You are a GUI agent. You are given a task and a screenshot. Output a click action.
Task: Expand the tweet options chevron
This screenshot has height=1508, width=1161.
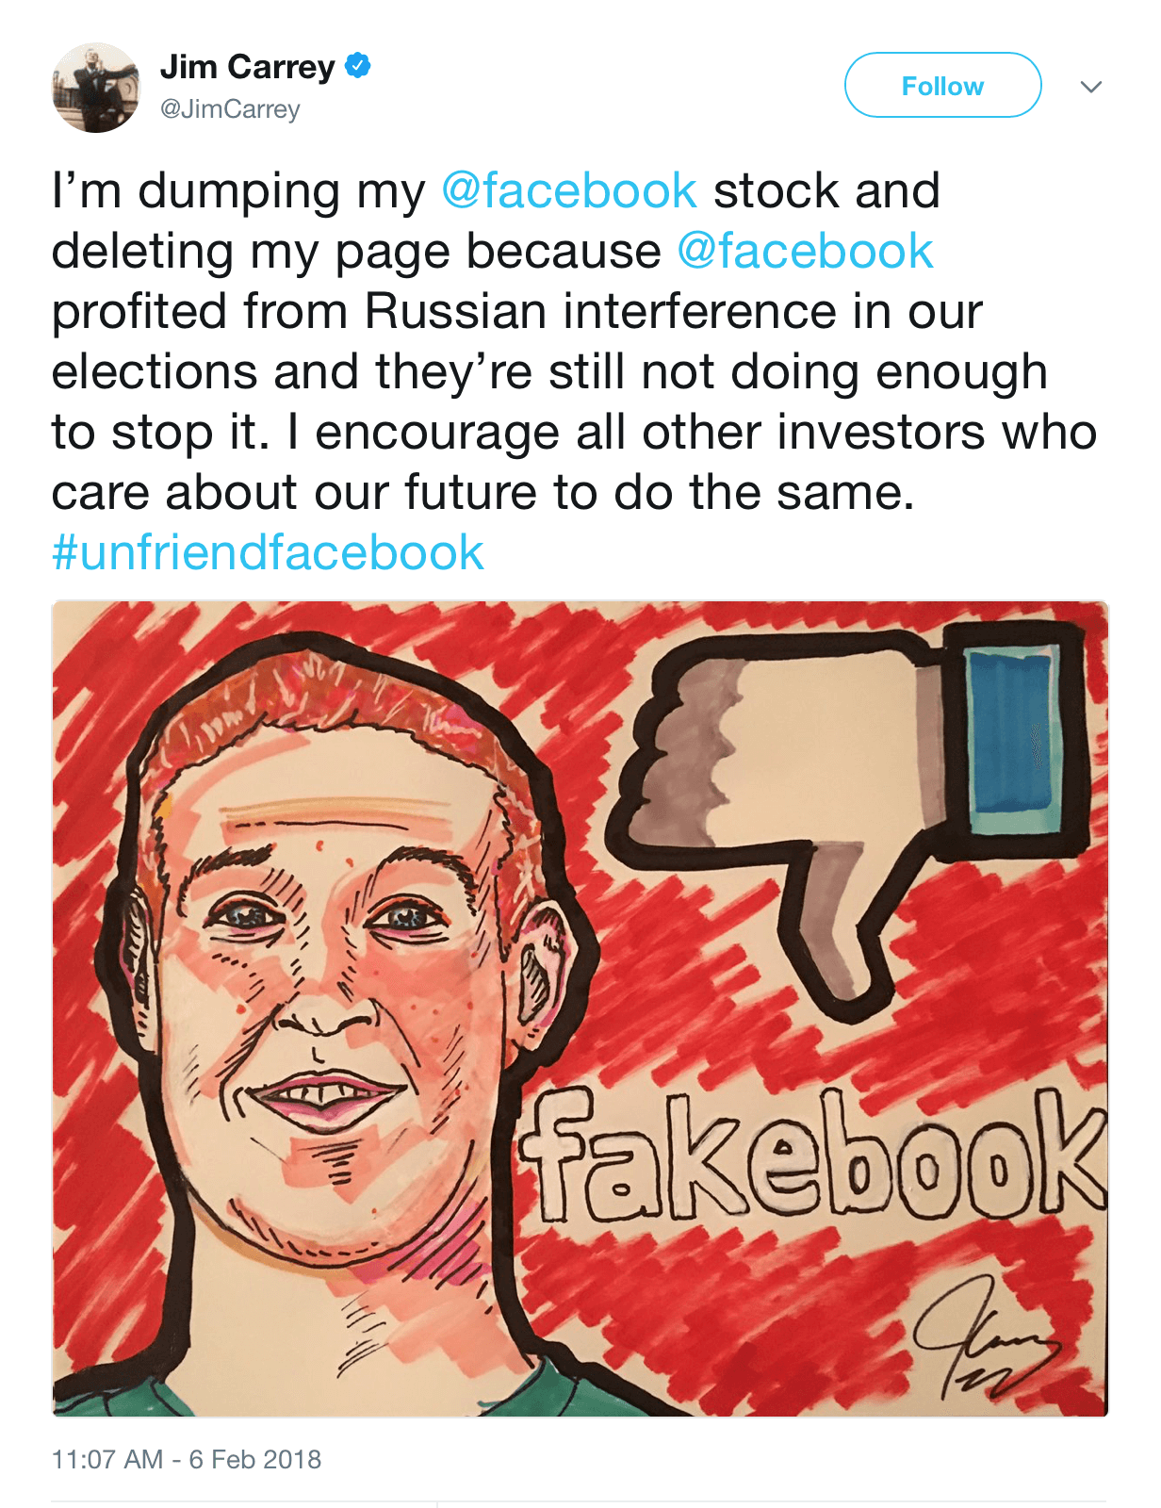tap(1091, 87)
